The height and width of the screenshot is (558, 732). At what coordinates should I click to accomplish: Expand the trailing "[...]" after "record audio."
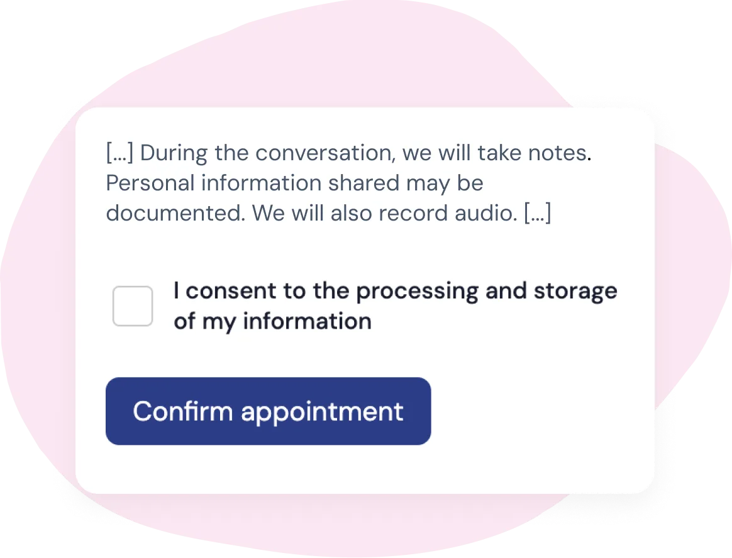(537, 214)
